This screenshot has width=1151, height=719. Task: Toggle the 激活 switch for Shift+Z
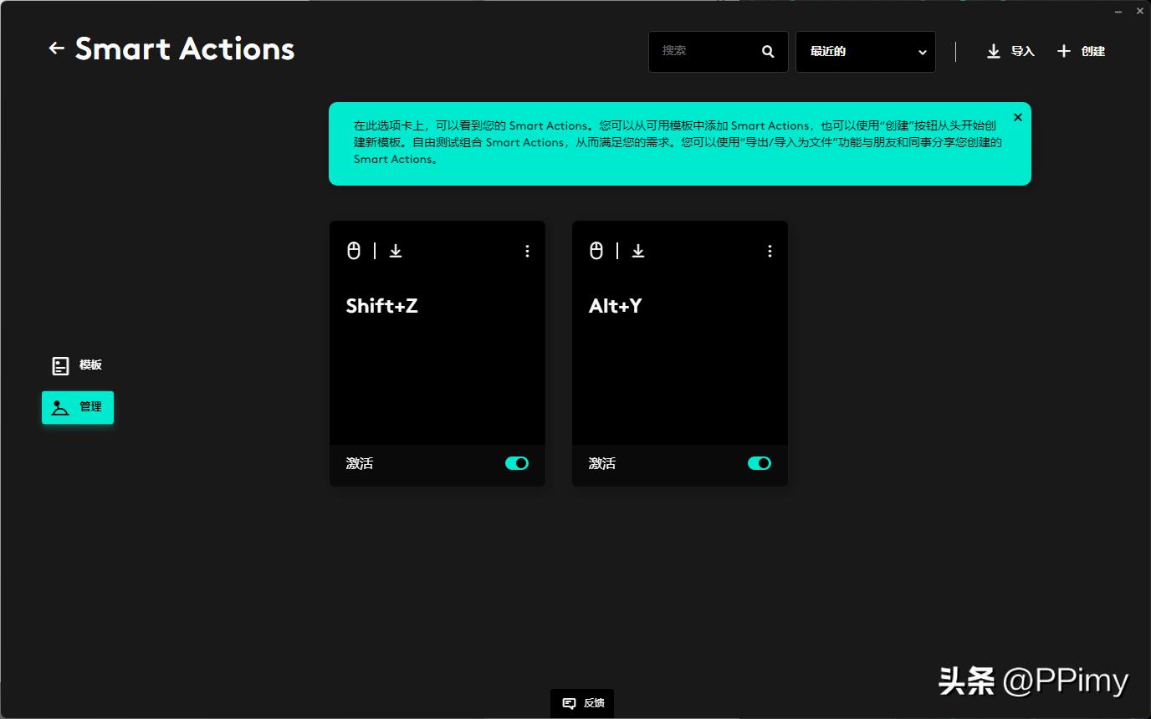[517, 463]
